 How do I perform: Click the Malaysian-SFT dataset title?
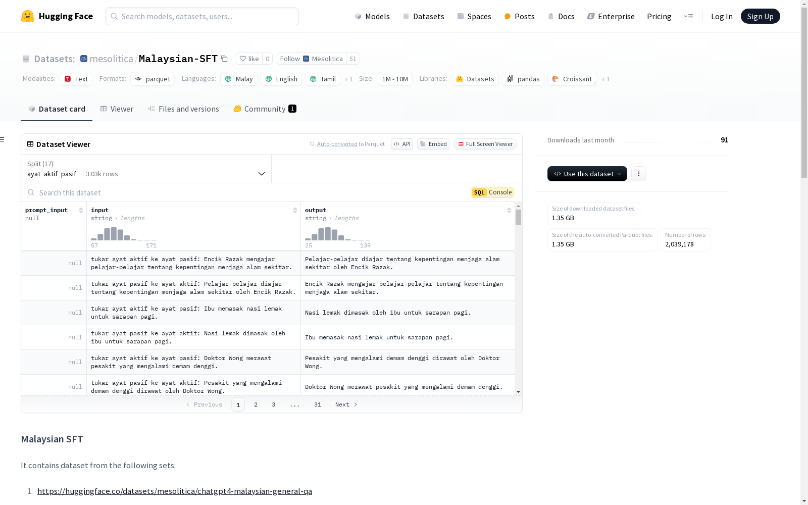click(178, 59)
